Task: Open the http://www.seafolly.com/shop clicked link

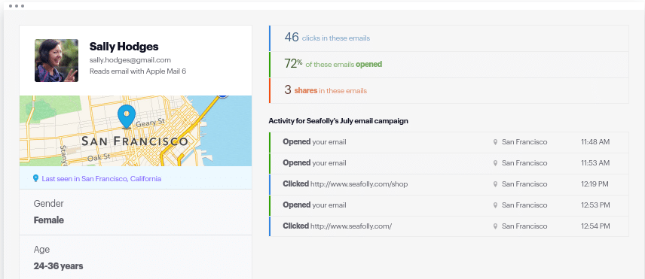Action: point(359,184)
